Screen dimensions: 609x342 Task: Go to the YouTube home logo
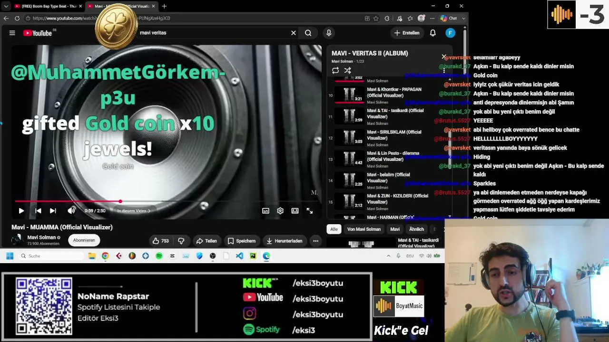click(x=38, y=33)
